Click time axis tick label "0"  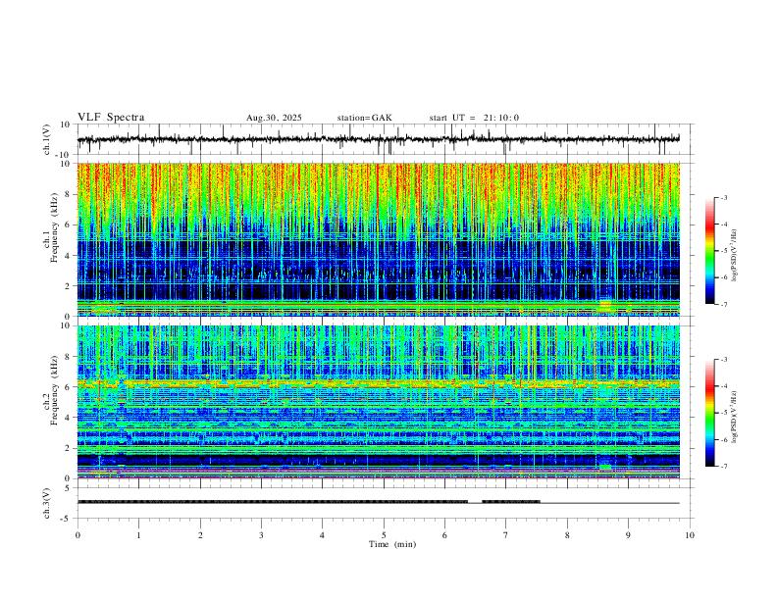[x=78, y=535]
